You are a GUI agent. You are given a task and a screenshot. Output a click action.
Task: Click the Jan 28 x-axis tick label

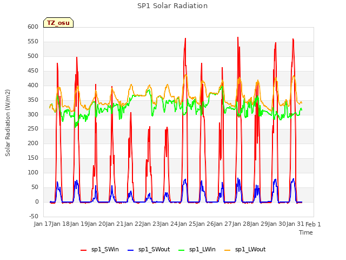(242, 224)
